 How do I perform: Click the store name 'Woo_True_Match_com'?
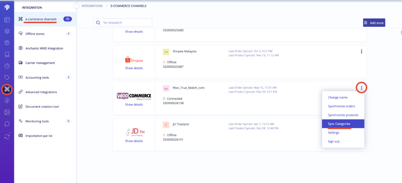(188, 88)
